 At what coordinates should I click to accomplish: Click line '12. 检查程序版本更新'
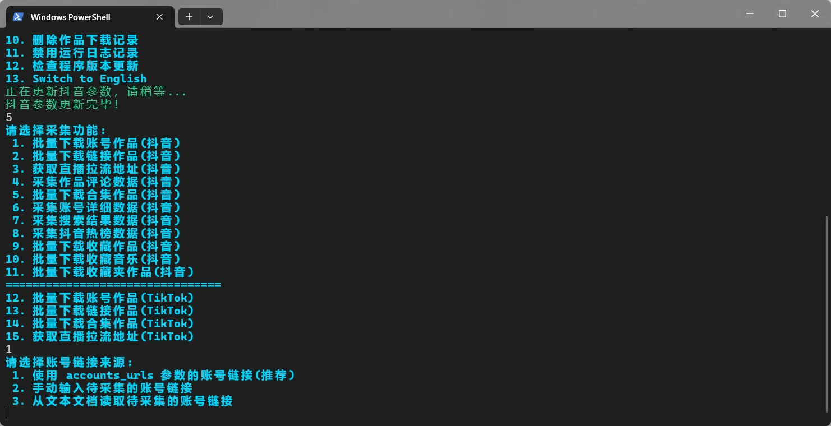tap(72, 66)
